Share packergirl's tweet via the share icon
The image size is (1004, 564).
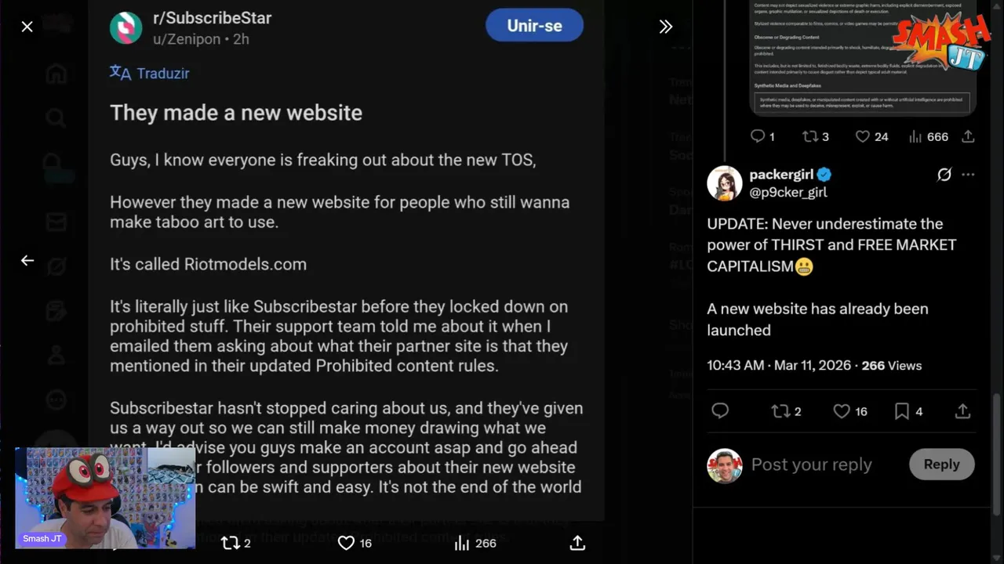(x=962, y=411)
